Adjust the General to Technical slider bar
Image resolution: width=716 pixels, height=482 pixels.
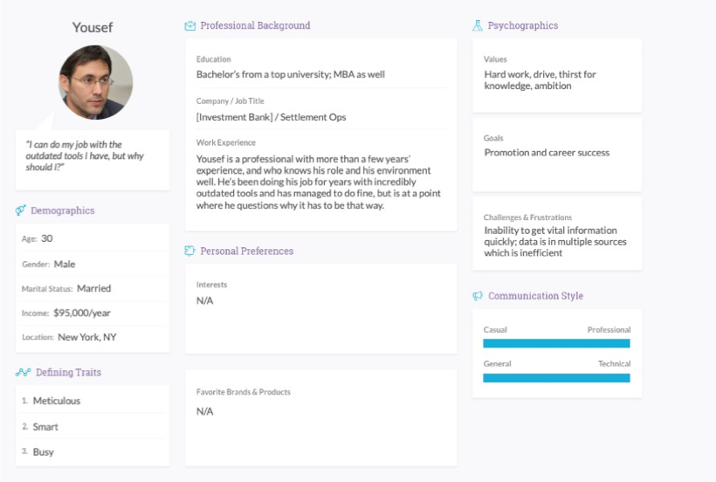pos(556,377)
